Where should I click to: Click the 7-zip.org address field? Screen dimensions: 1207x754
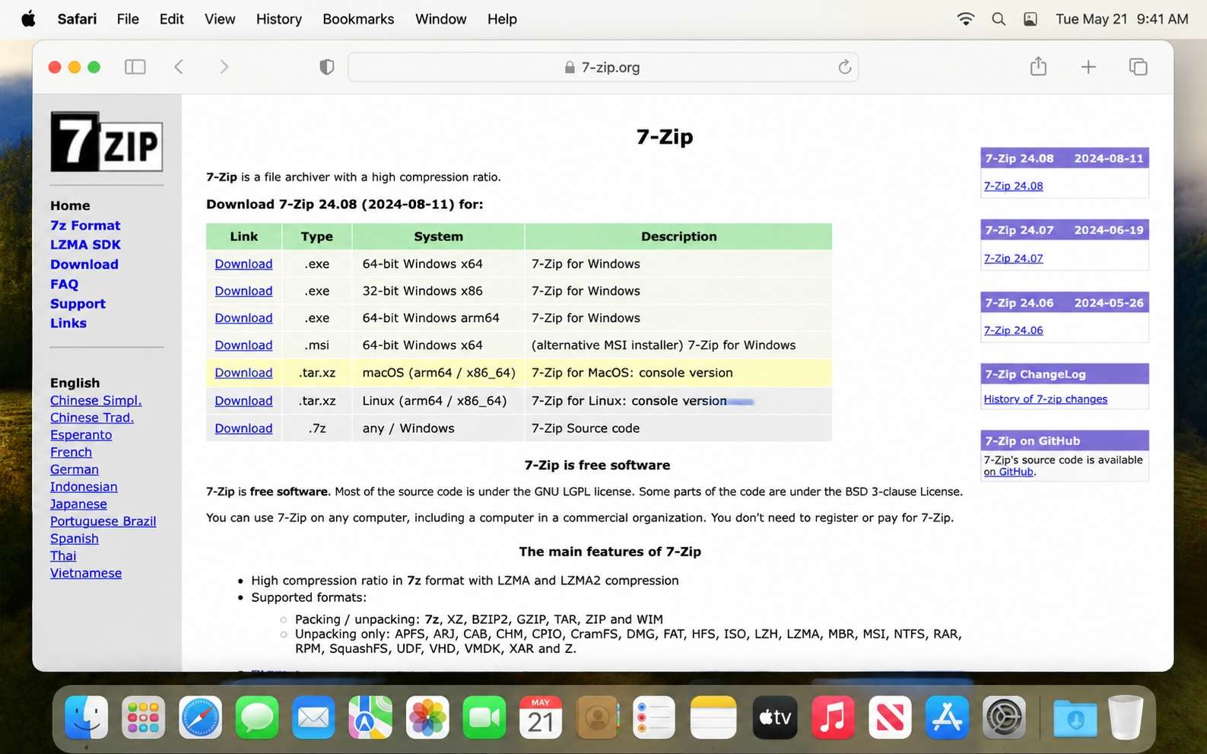(x=603, y=67)
